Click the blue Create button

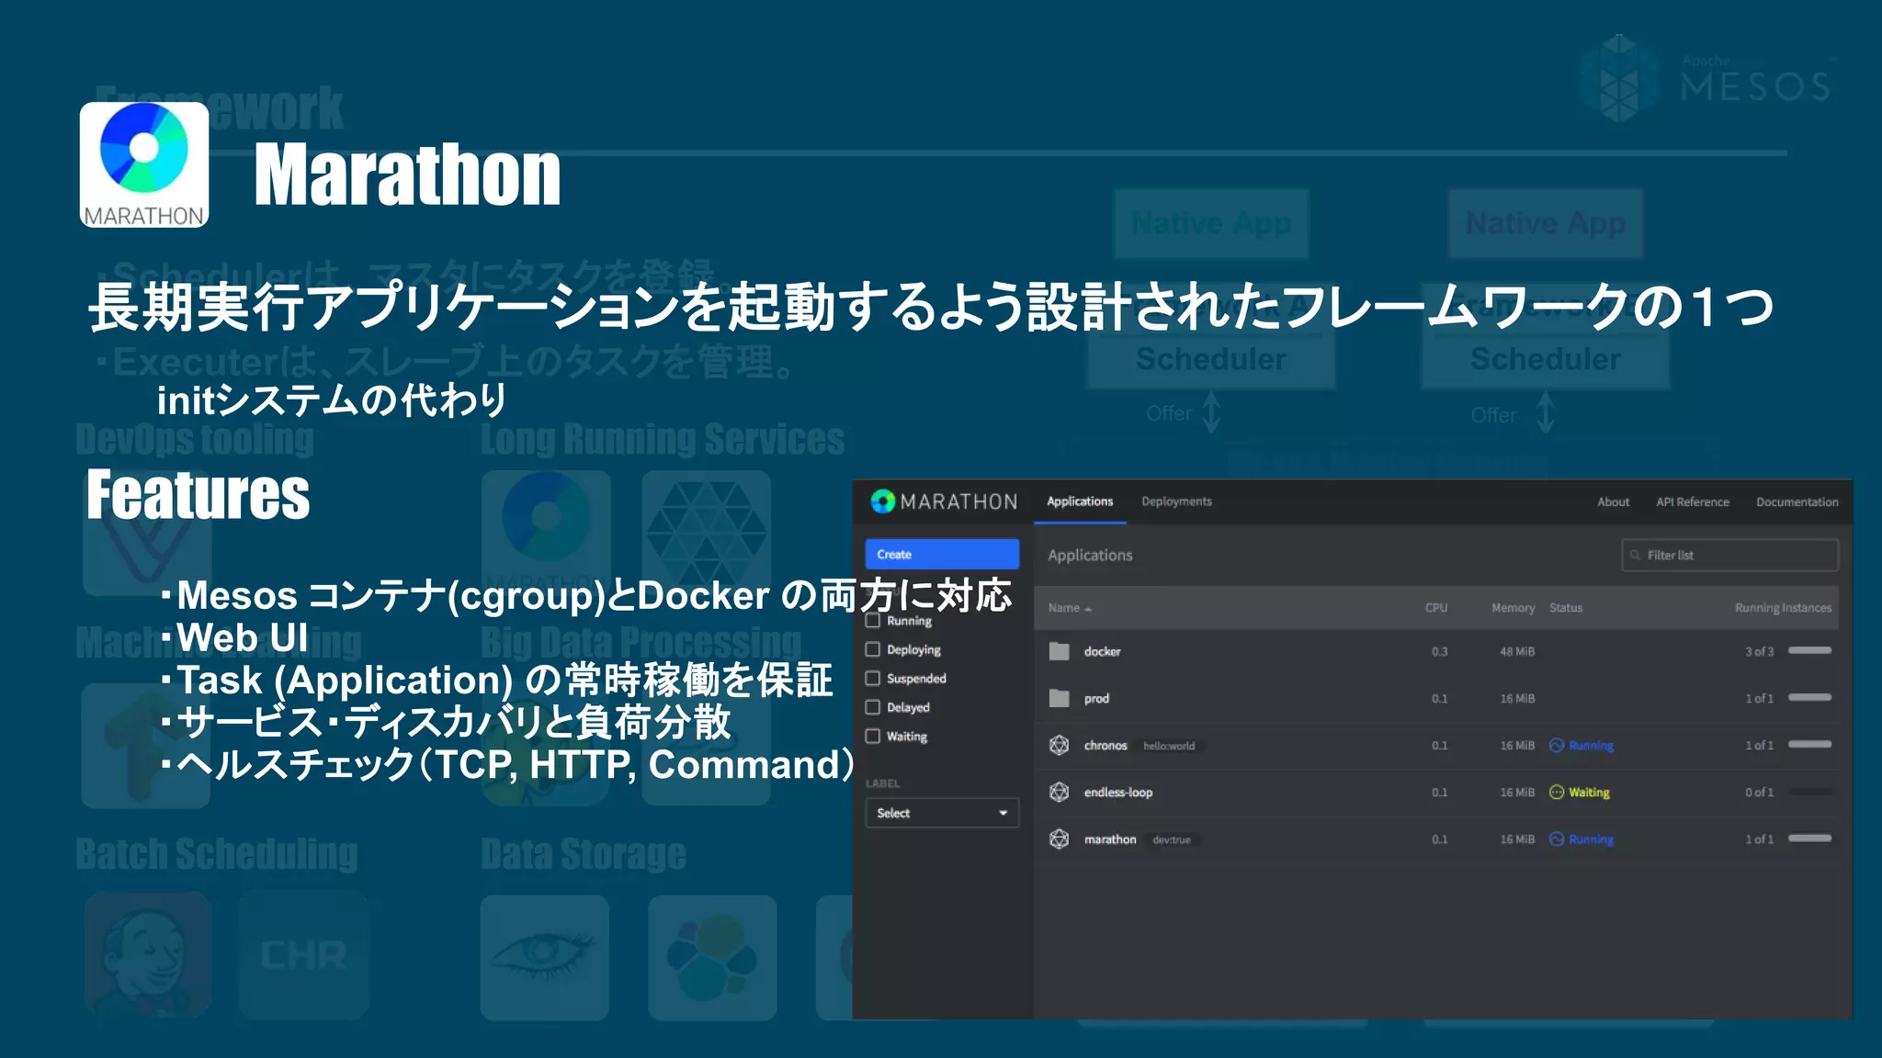tap(942, 554)
